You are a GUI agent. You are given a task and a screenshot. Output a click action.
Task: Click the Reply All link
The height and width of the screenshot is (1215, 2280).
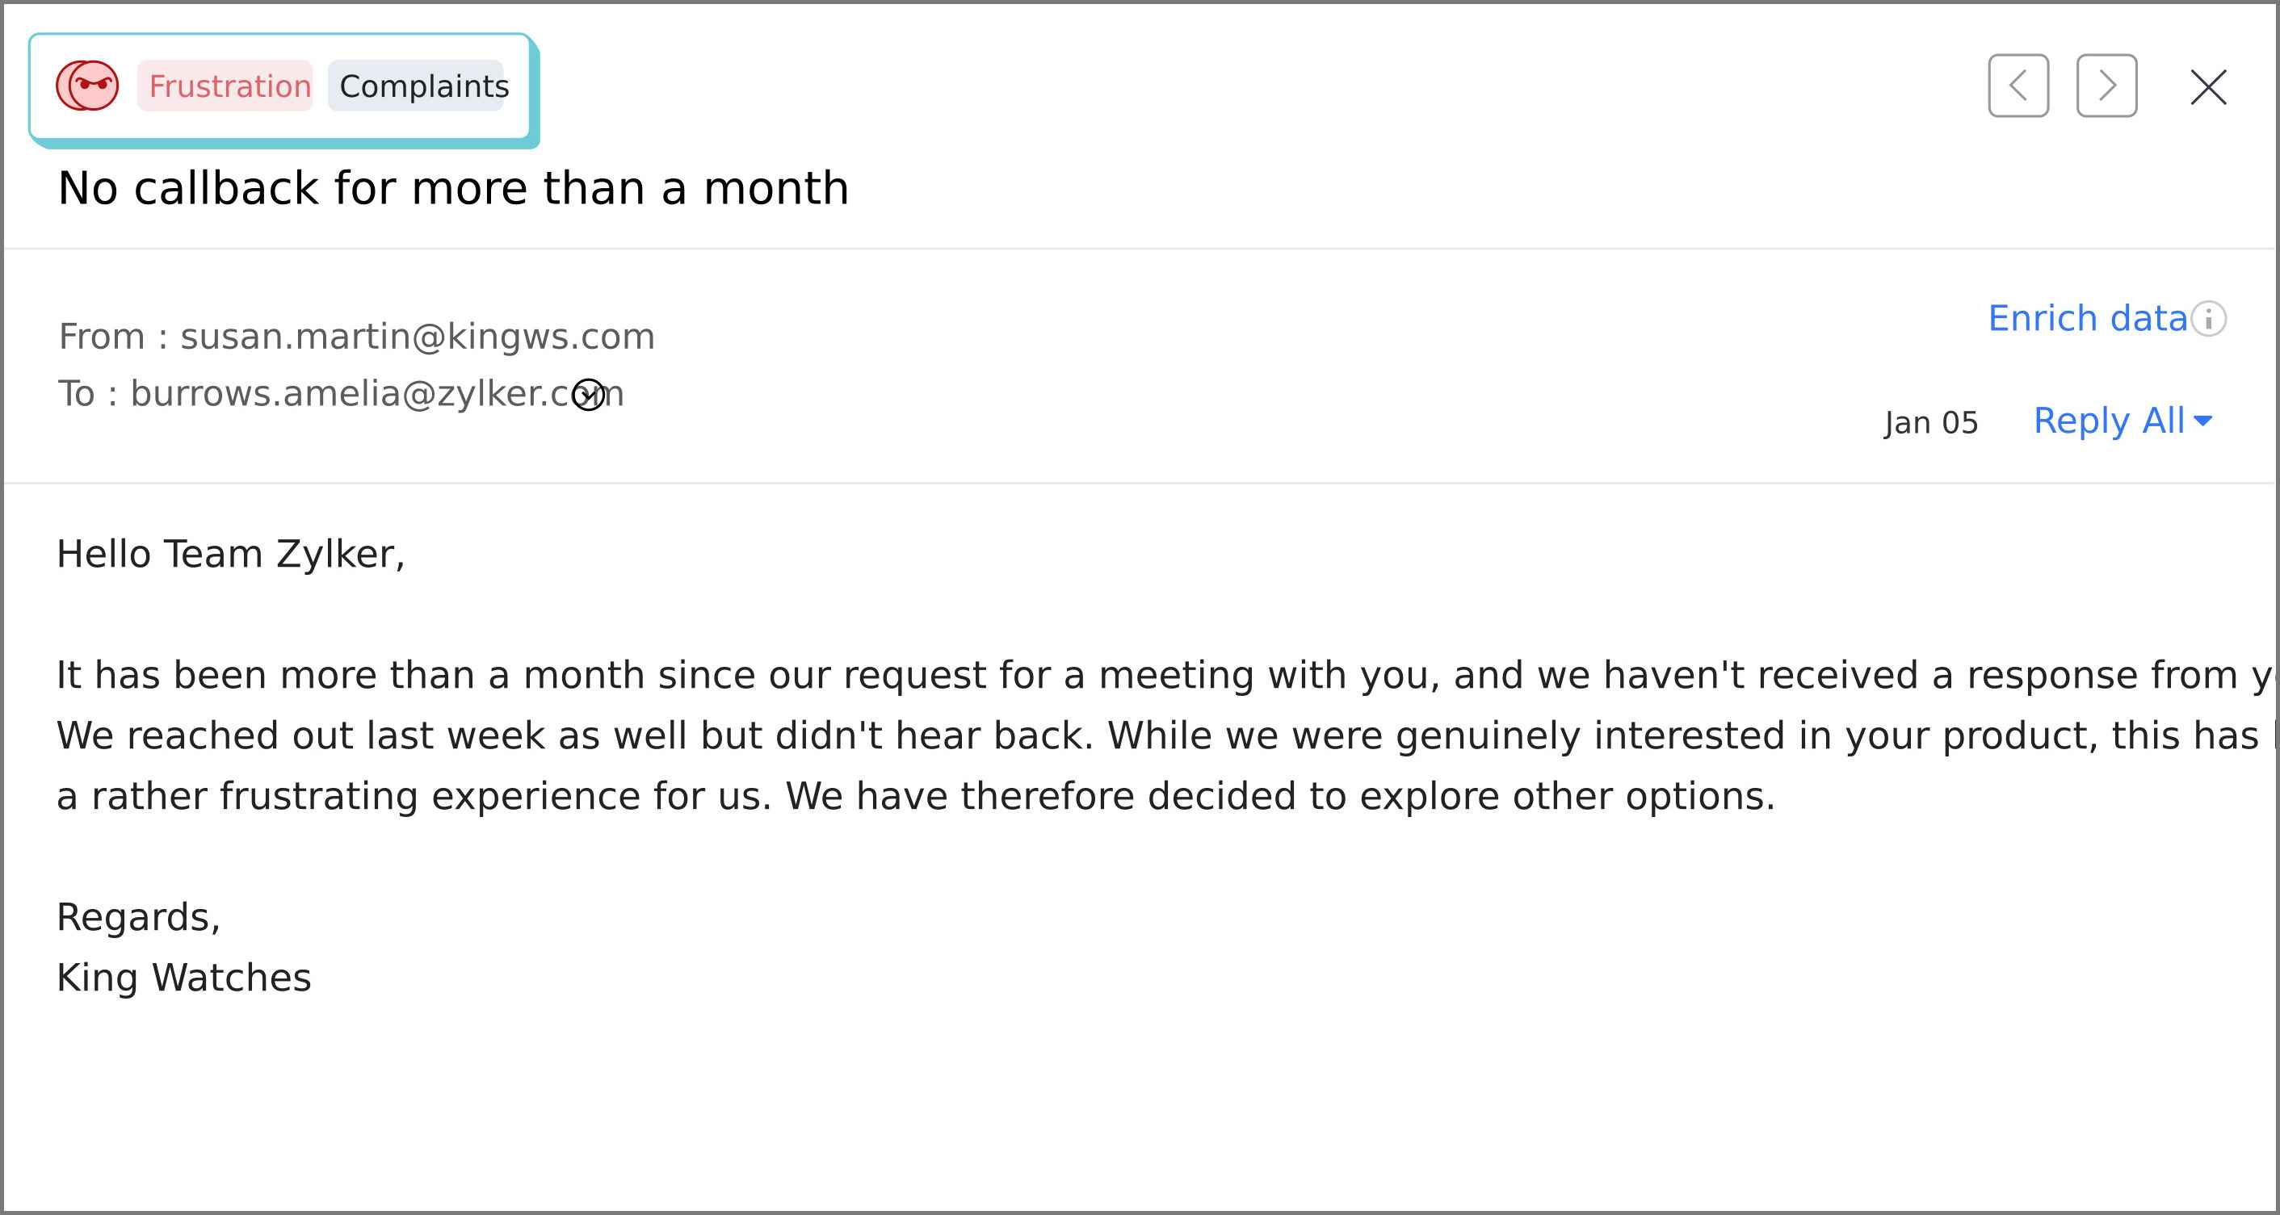2109,421
